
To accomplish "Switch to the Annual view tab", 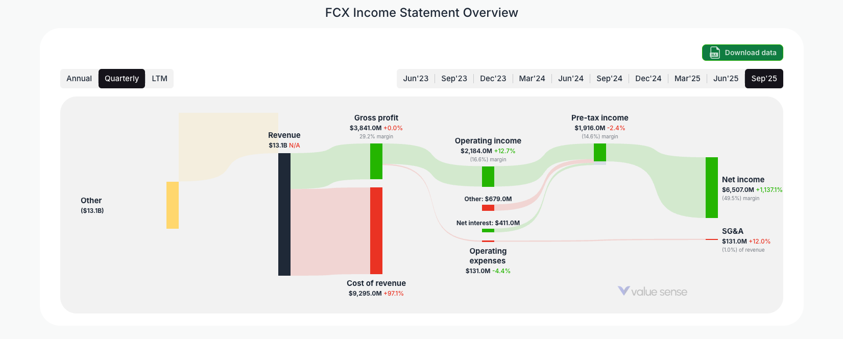I will click(x=79, y=78).
